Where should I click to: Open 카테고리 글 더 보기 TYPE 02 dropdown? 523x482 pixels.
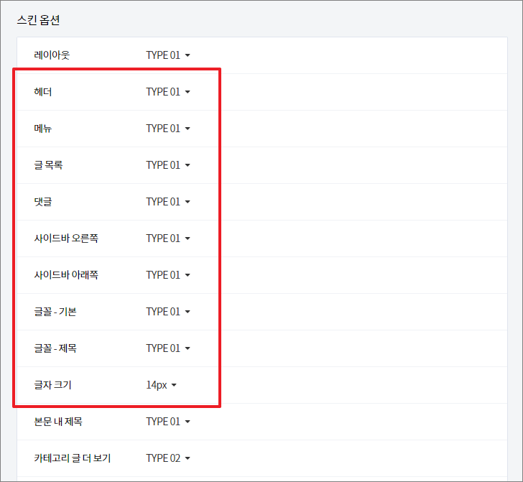coord(168,458)
